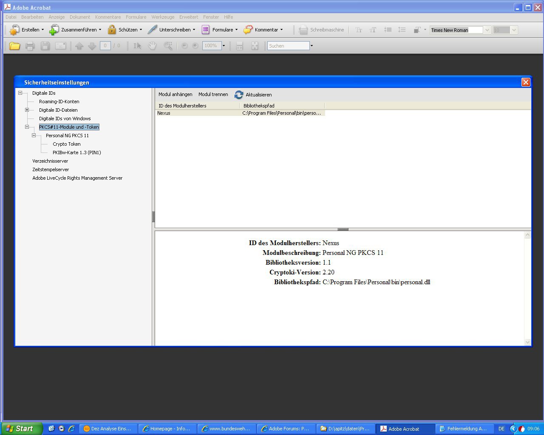Collapse the Digitale IDs tree node
544x435 pixels.
coord(20,93)
